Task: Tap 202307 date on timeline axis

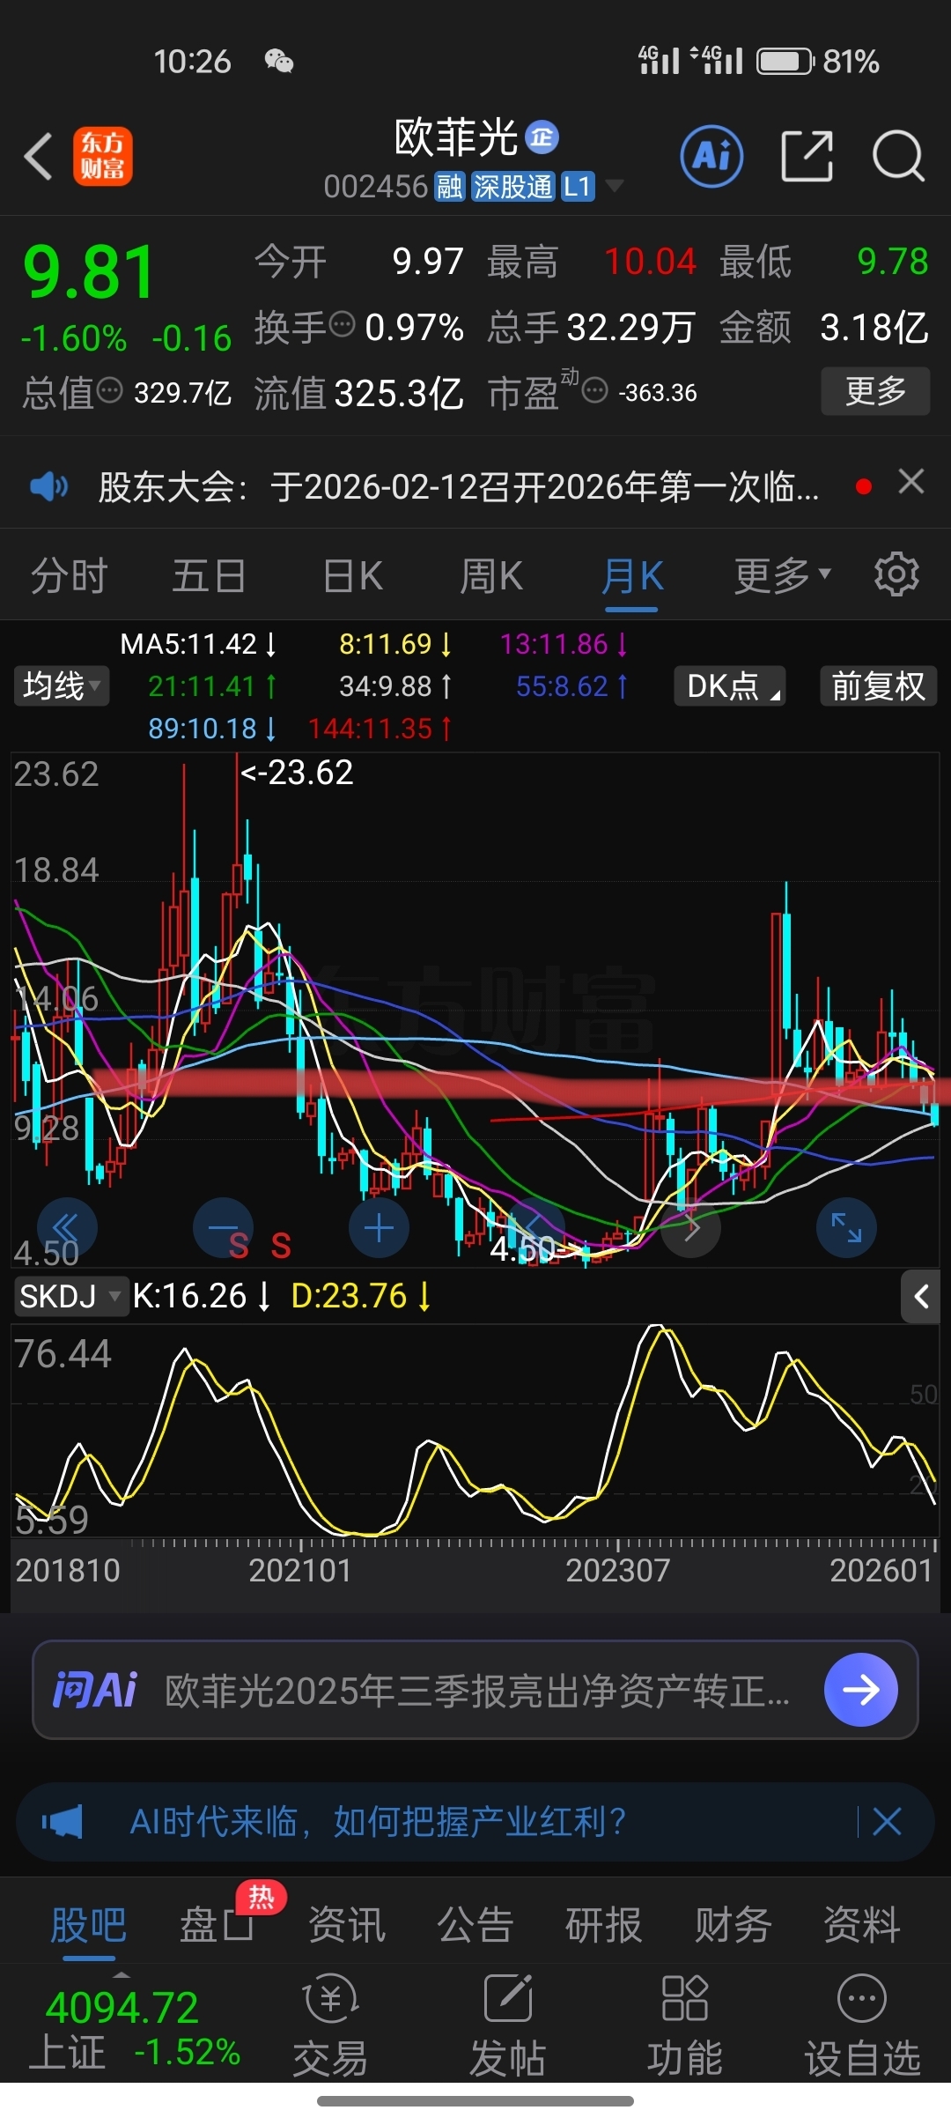Action: click(617, 1569)
